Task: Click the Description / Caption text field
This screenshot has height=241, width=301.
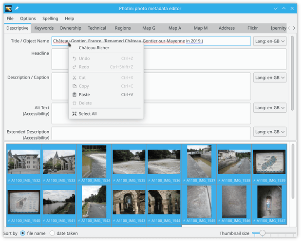Action: tap(151, 86)
